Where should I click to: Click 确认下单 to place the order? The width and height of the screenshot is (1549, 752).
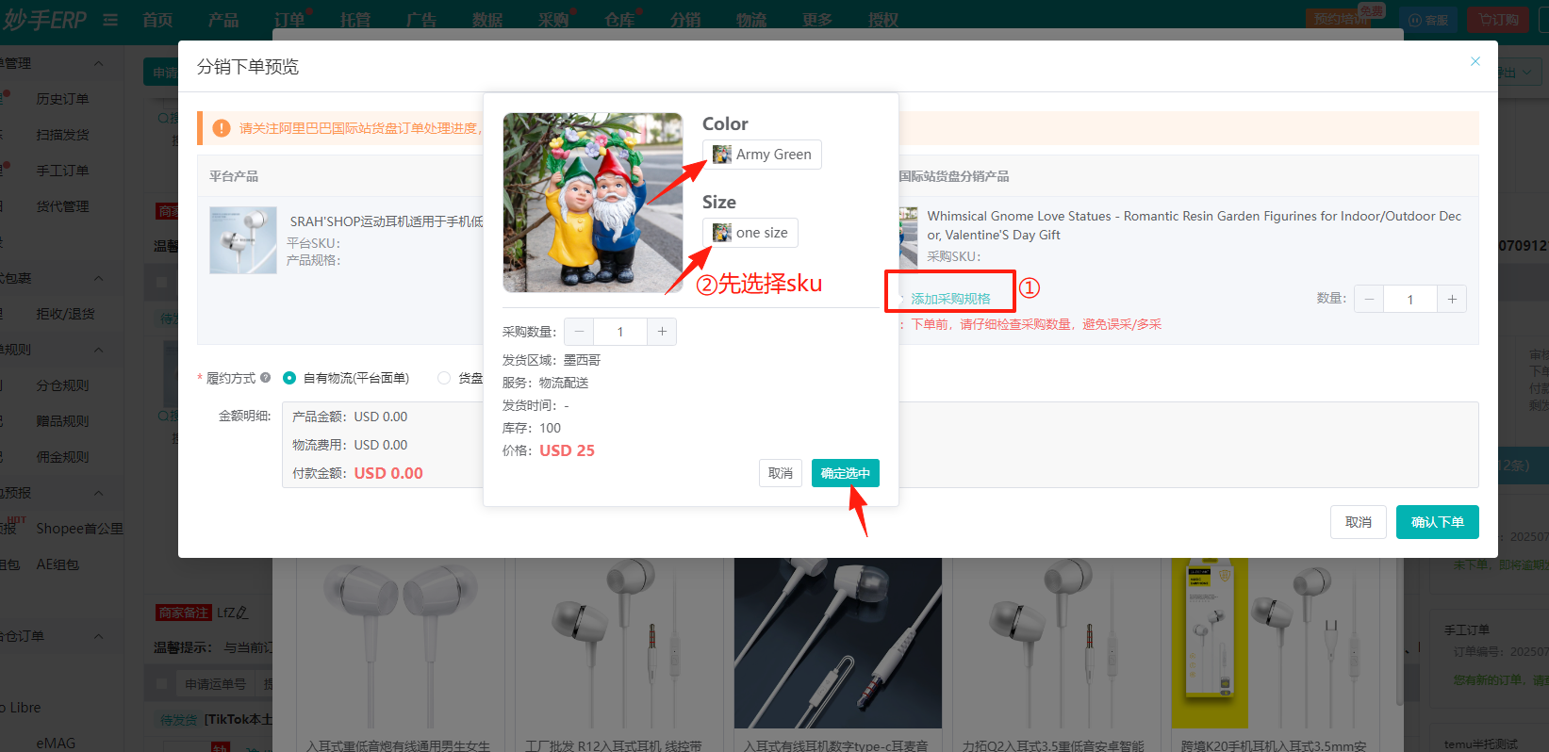pos(1438,522)
